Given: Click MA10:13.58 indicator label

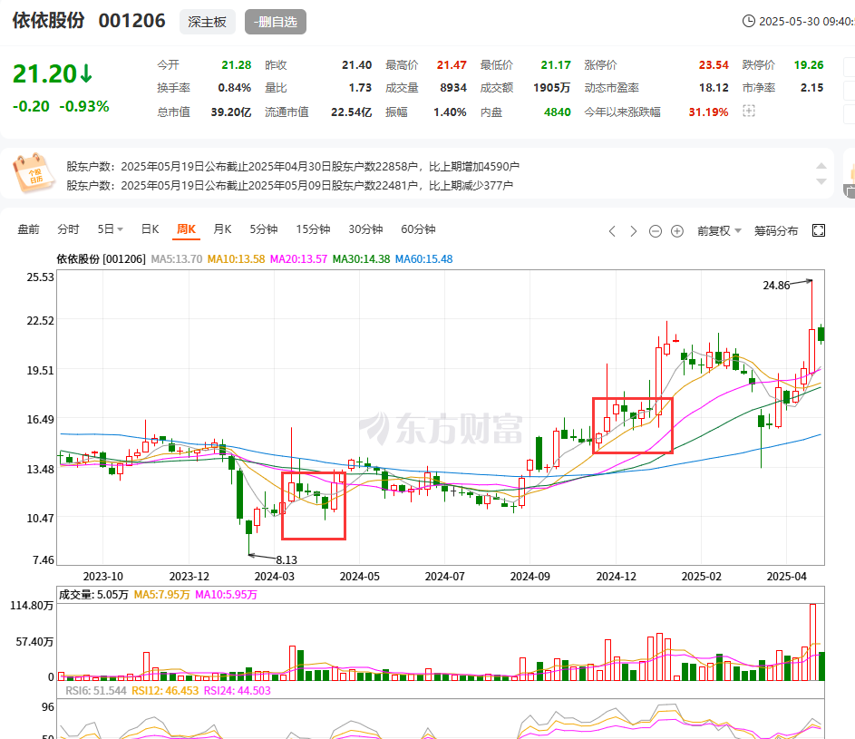Looking at the screenshot, I should pyautogui.click(x=236, y=259).
